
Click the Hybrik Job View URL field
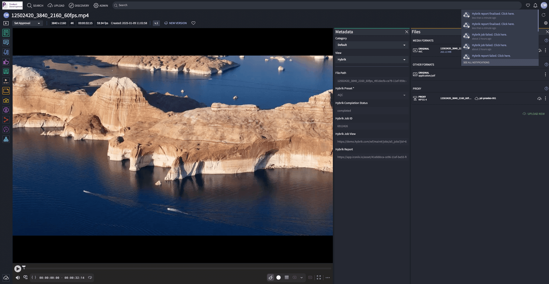tap(371, 142)
